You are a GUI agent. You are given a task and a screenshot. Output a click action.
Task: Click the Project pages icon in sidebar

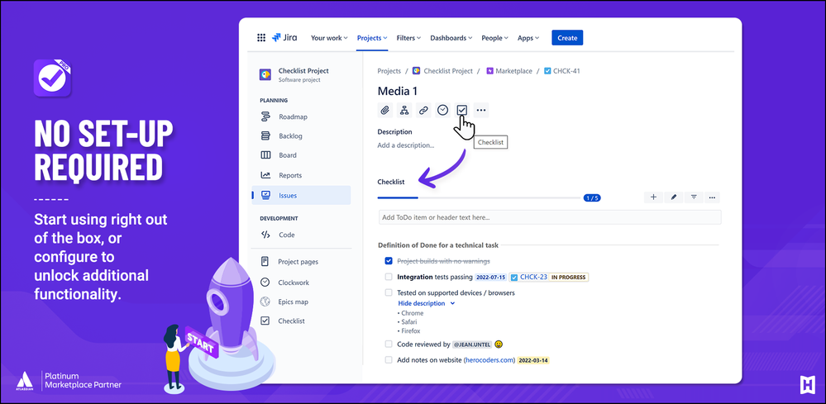pos(265,261)
